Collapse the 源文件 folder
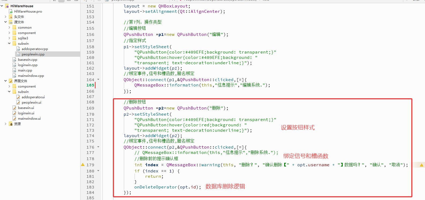Viewport: 425px width, 200px height. [6, 22]
